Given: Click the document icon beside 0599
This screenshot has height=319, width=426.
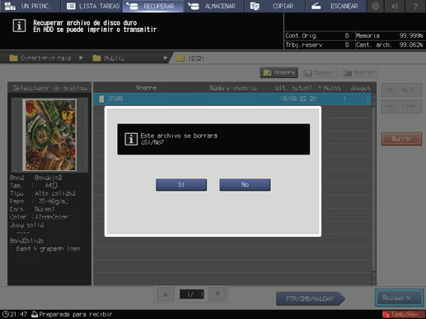Looking at the screenshot, I should pyautogui.click(x=101, y=99).
